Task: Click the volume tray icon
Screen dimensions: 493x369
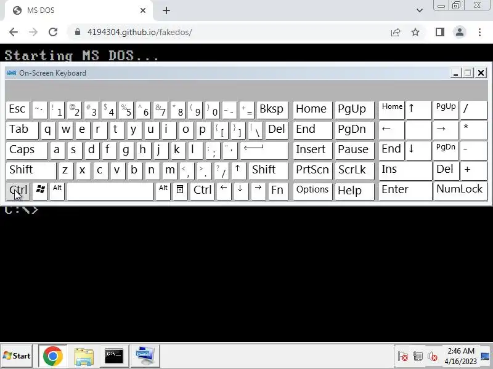Action: click(x=433, y=357)
